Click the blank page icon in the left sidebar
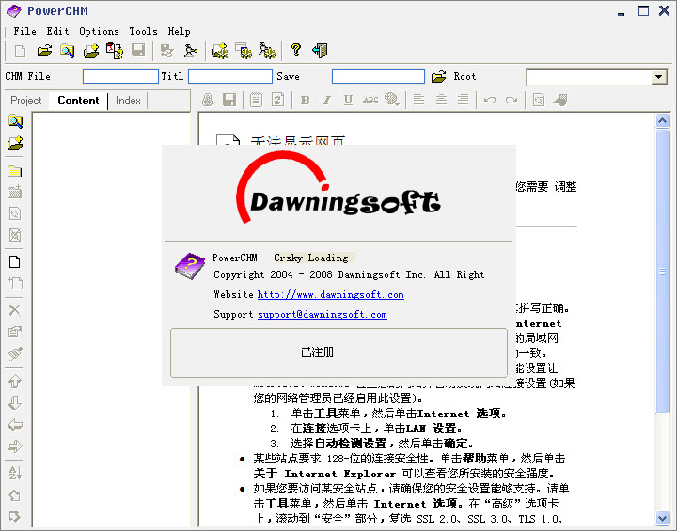This screenshot has height=531, width=677. tap(15, 261)
